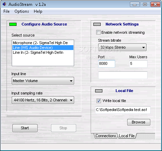162x151 pixels.
Task: Enable network streaming checkbox
Action: pyautogui.click(x=98, y=32)
